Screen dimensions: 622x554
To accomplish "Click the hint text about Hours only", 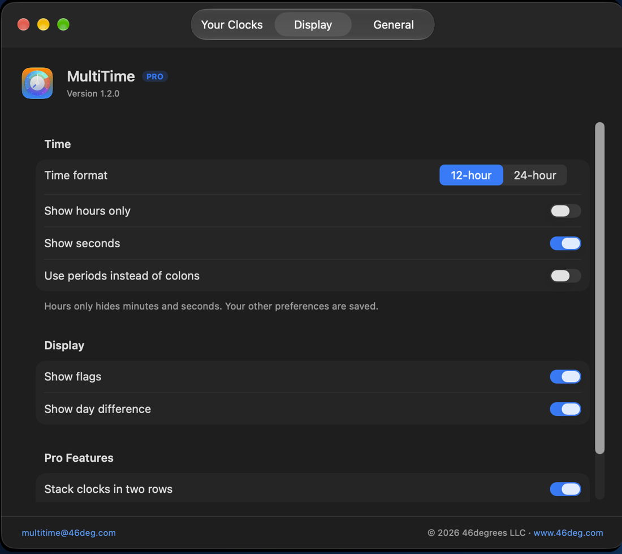I will click(211, 306).
